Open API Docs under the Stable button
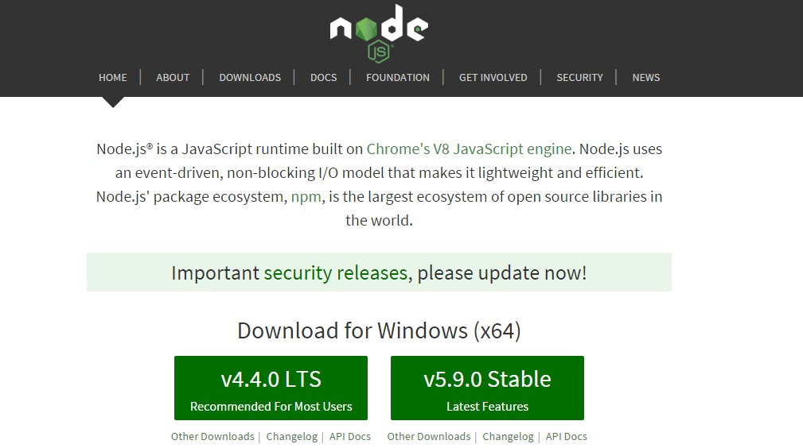The image size is (803, 448). click(566, 436)
